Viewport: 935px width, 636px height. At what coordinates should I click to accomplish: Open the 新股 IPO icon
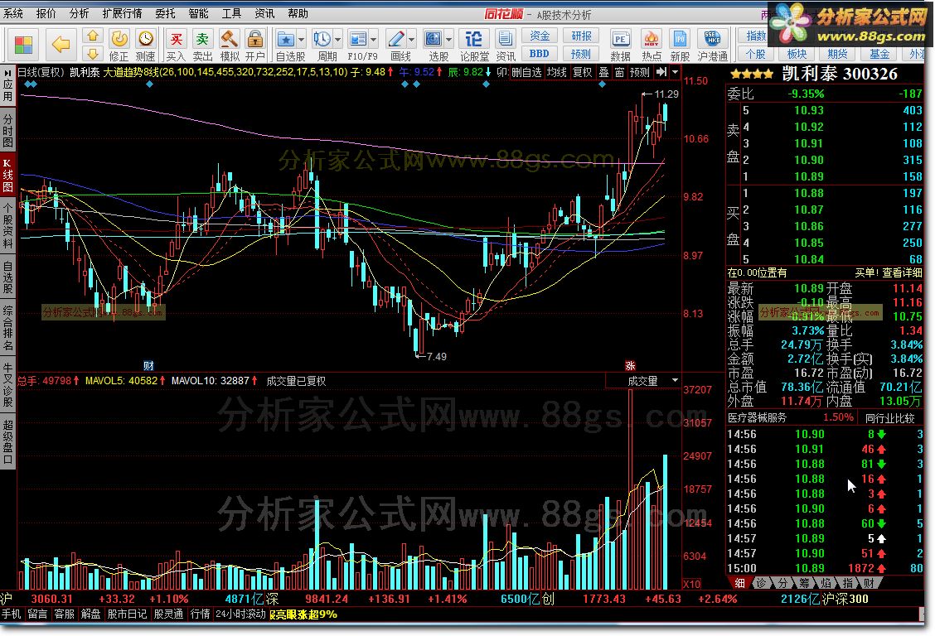click(680, 45)
